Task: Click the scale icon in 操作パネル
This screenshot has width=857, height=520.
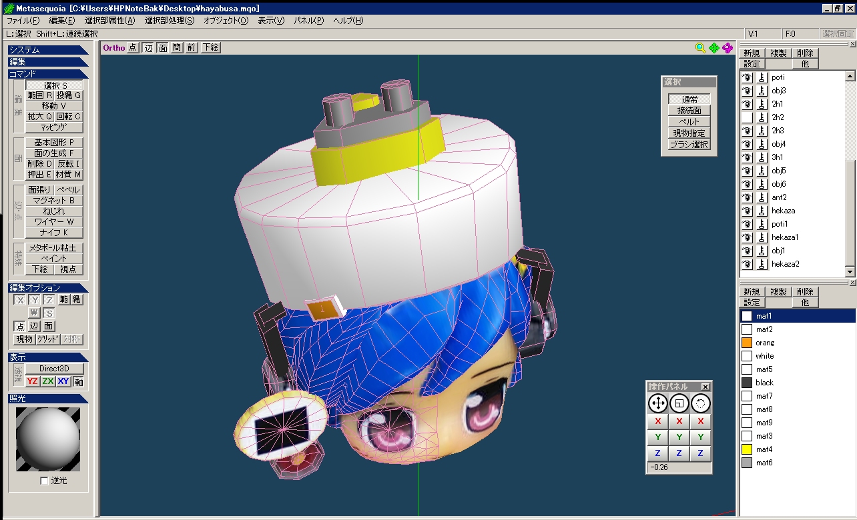Action: point(679,403)
